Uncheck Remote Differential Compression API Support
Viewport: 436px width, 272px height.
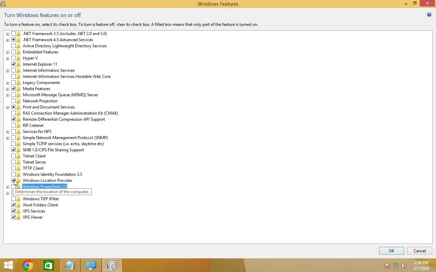pyautogui.click(x=14, y=119)
